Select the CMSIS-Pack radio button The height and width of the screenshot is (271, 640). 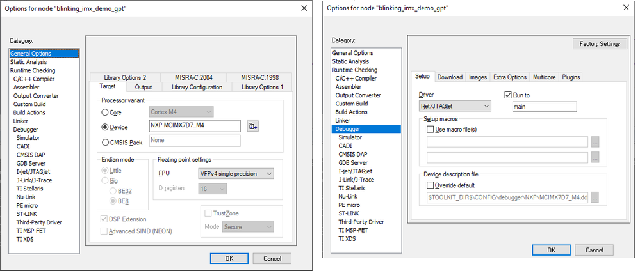click(106, 141)
